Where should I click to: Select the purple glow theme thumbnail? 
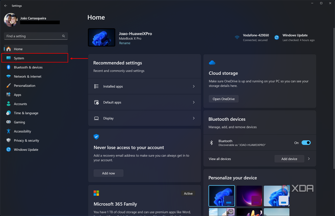pos(249,196)
